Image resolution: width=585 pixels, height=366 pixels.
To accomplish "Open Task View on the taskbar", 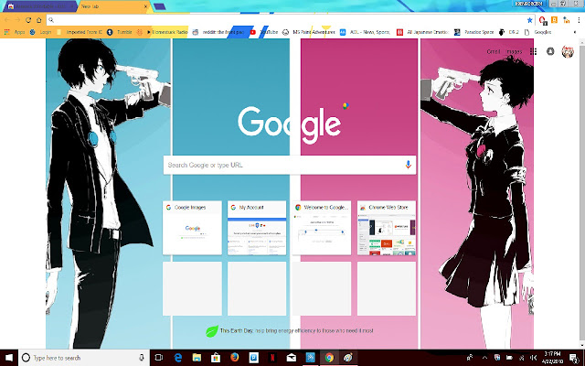I will coord(158,358).
